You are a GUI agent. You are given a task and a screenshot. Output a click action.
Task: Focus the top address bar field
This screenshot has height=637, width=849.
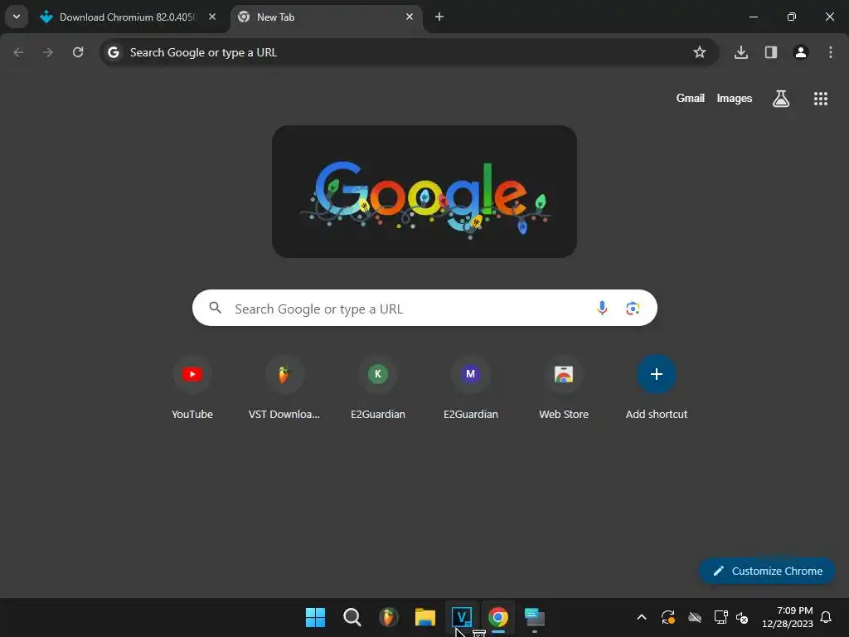[409, 52]
